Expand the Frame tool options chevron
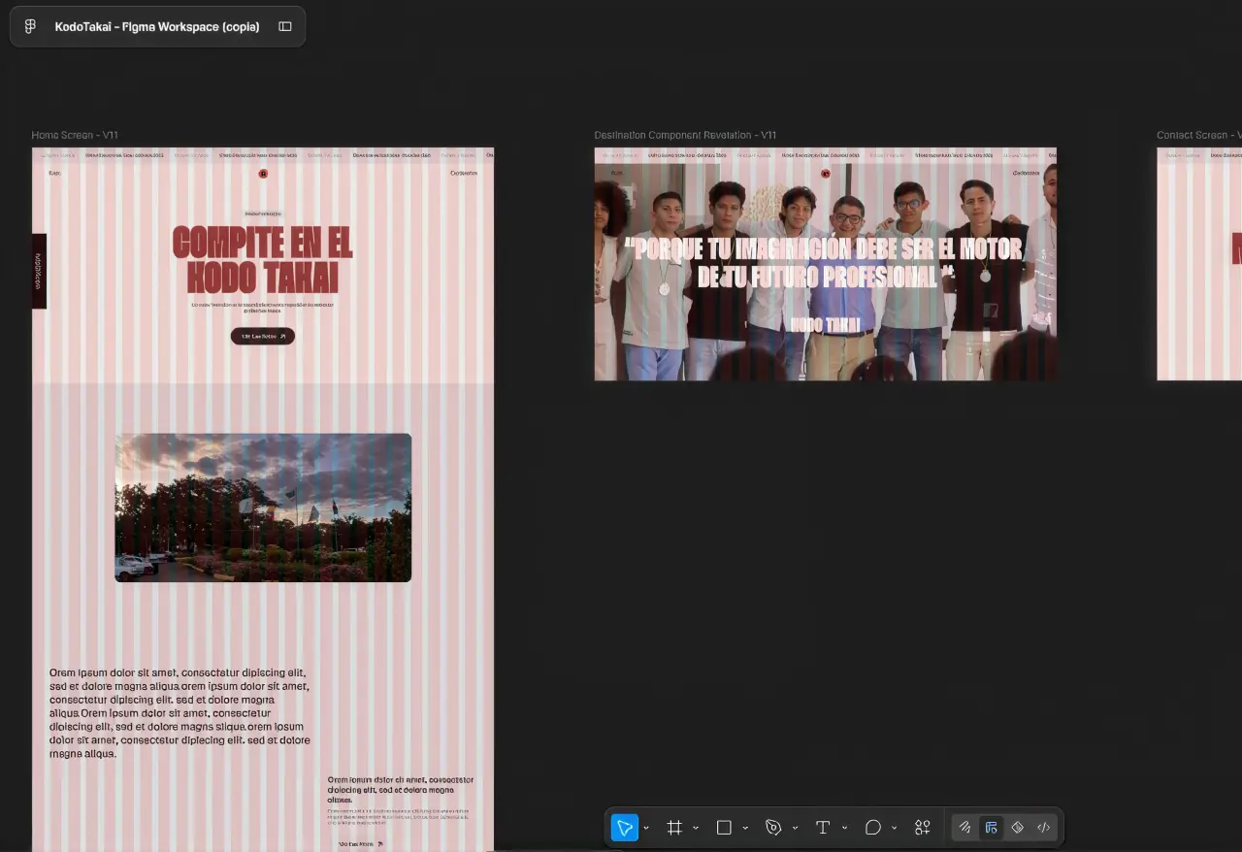The height and width of the screenshot is (852, 1242). tap(697, 828)
